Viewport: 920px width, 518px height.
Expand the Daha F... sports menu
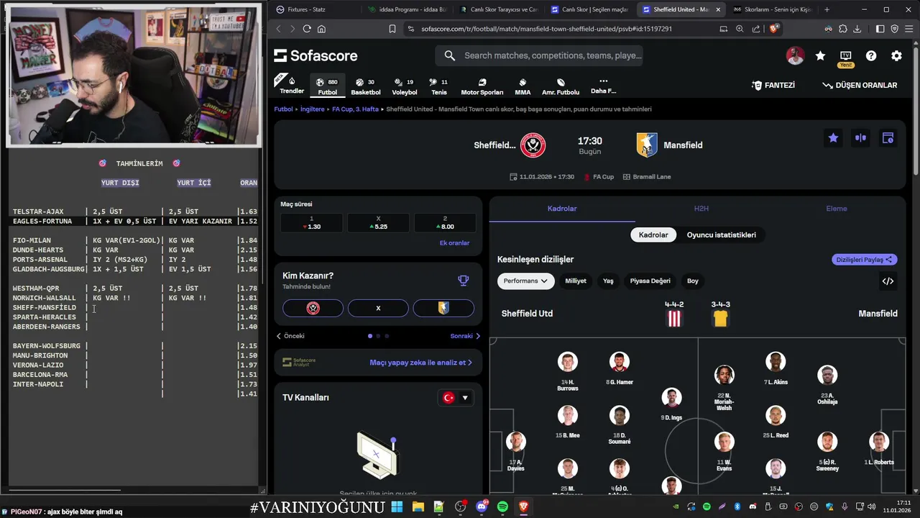[x=603, y=86]
